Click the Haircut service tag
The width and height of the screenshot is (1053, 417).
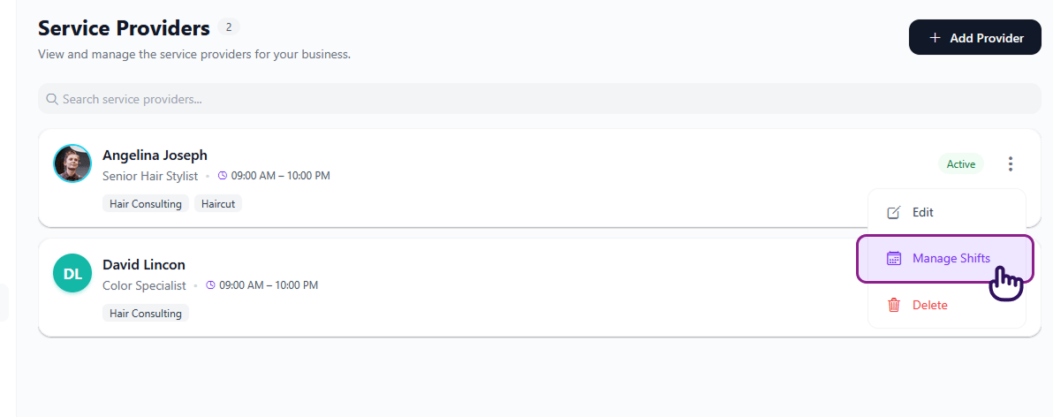tap(218, 204)
